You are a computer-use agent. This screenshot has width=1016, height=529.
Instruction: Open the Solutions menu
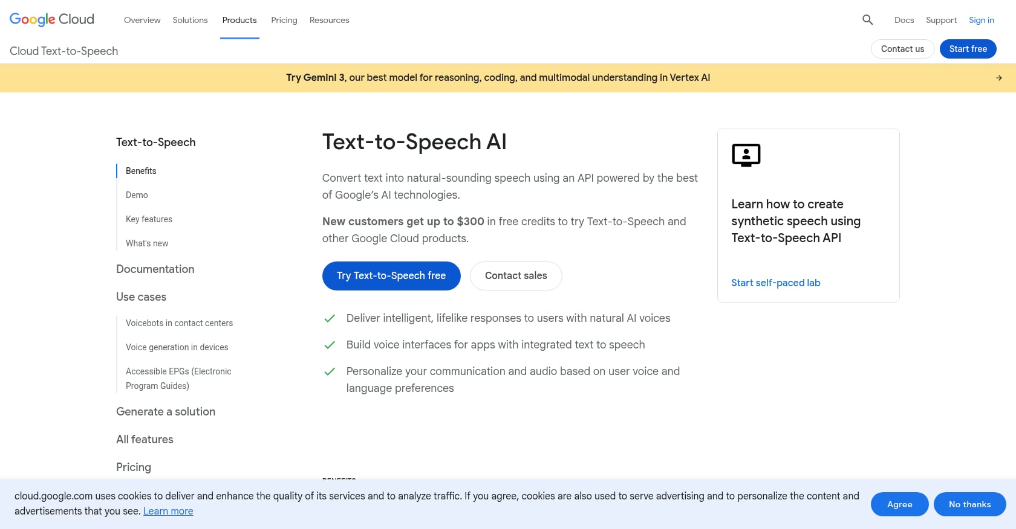point(190,20)
